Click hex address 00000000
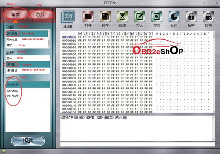This screenshot has height=154, width=220. click(x=69, y=37)
